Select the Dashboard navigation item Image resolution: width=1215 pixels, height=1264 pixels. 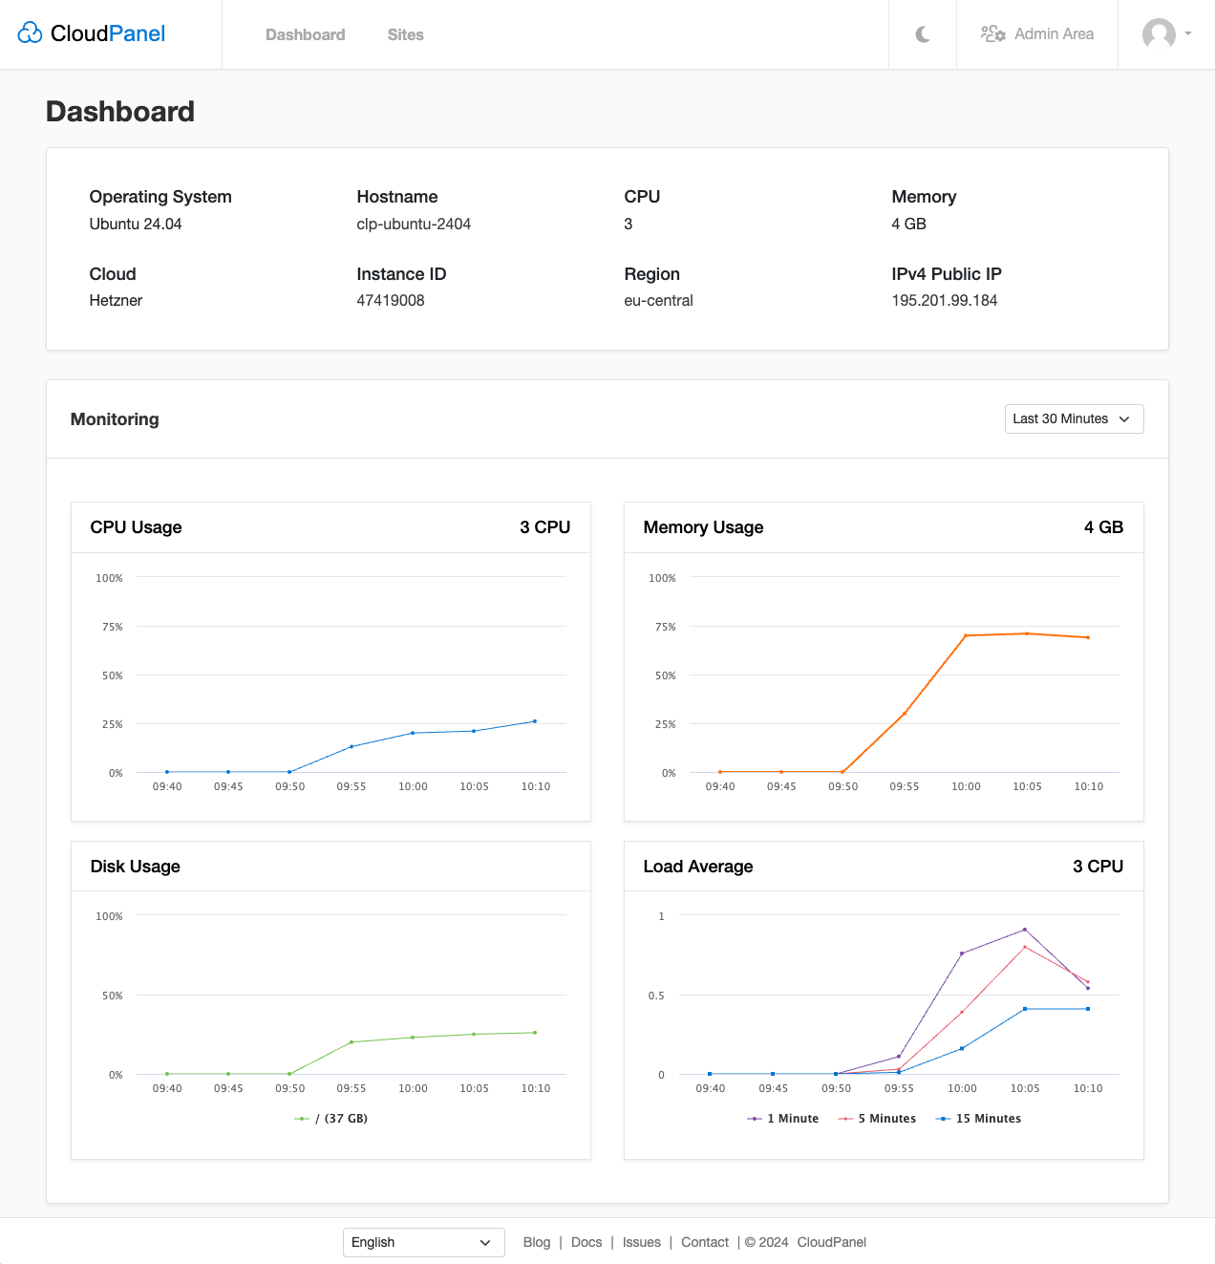305,34
